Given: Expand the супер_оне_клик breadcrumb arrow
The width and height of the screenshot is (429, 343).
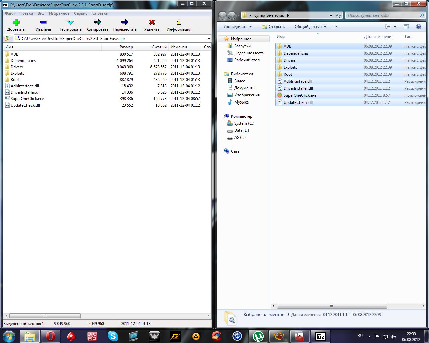Looking at the screenshot, I should pos(288,15).
